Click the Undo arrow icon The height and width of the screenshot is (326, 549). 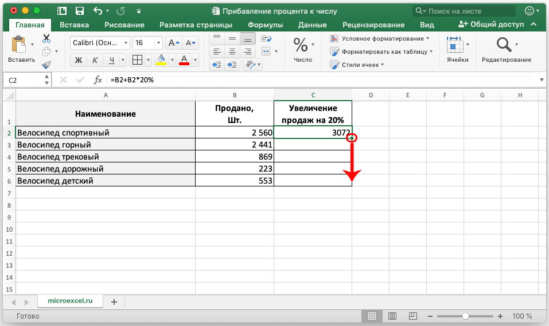[x=98, y=11]
